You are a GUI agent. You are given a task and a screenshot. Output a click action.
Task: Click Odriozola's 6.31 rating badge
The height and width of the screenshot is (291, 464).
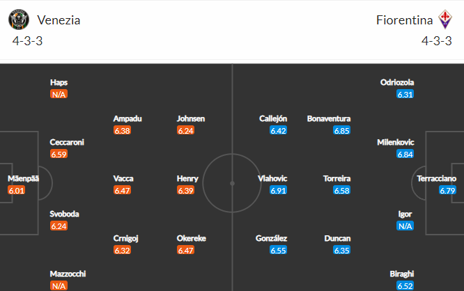(405, 95)
